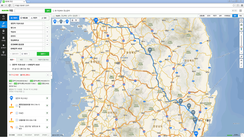244x137 pixels.
Task: Click the login button
Action: pos(234,11)
